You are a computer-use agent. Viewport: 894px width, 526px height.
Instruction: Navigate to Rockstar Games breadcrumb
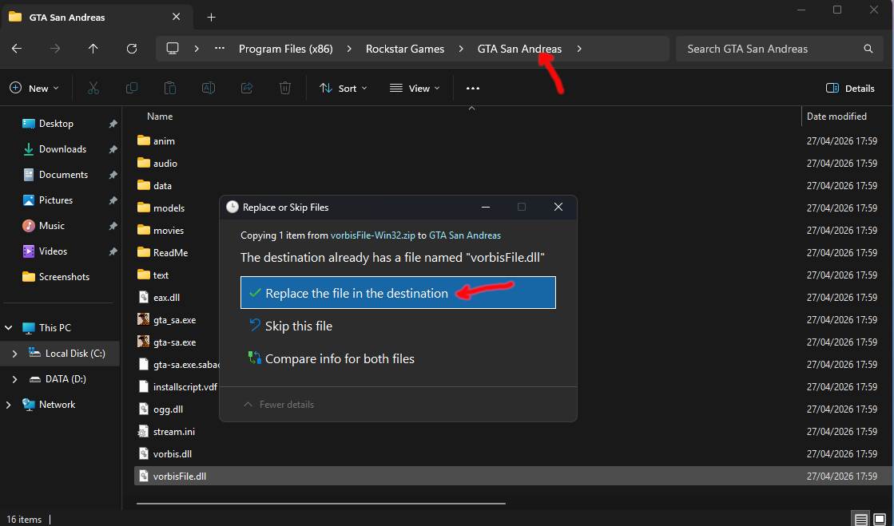pyautogui.click(x=405, y=49)
